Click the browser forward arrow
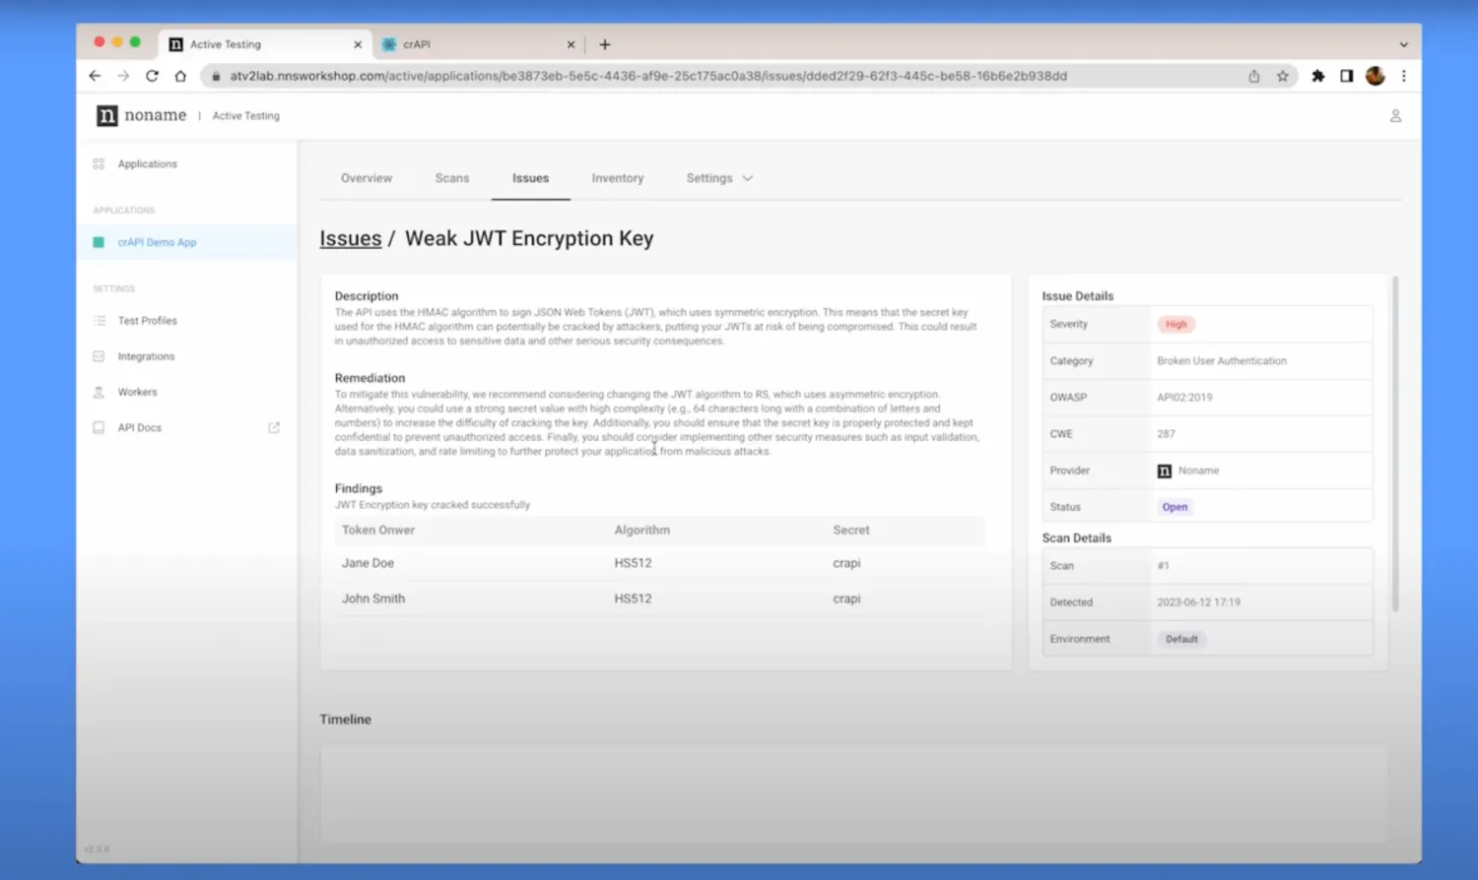 [x=123, y=76]
